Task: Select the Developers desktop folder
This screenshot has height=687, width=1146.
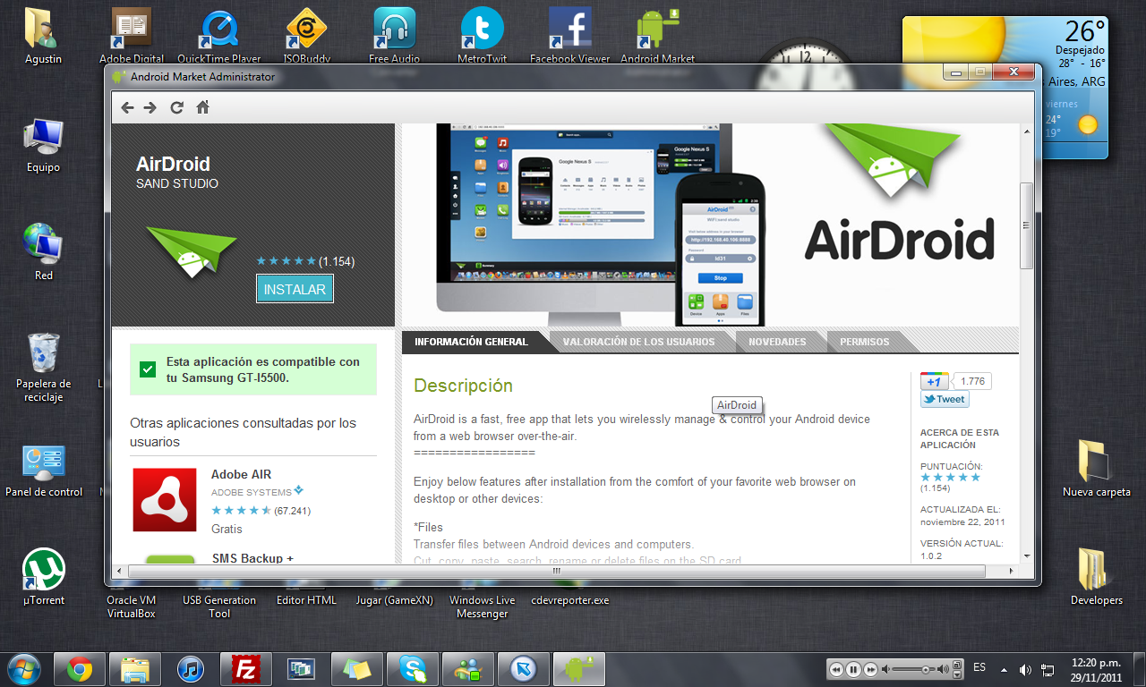Action: (1096, 577)
